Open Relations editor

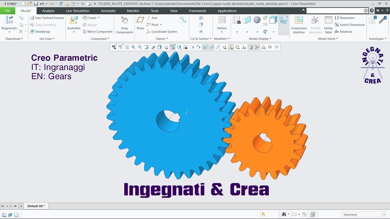coord(343,32)
